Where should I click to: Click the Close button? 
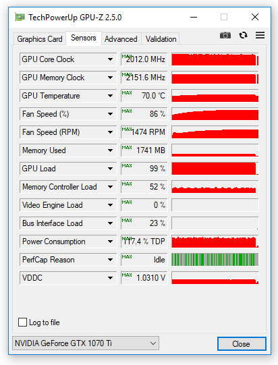(x=242, y=343)
